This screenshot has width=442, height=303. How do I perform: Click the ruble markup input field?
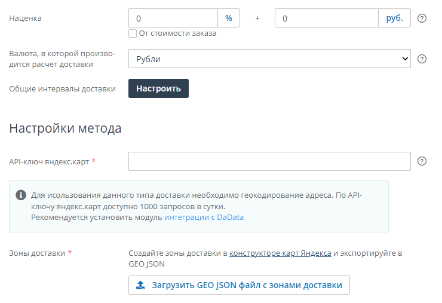326,18
